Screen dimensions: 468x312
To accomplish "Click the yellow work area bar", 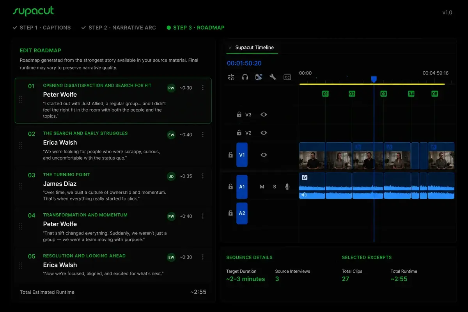I will [372, 84].
